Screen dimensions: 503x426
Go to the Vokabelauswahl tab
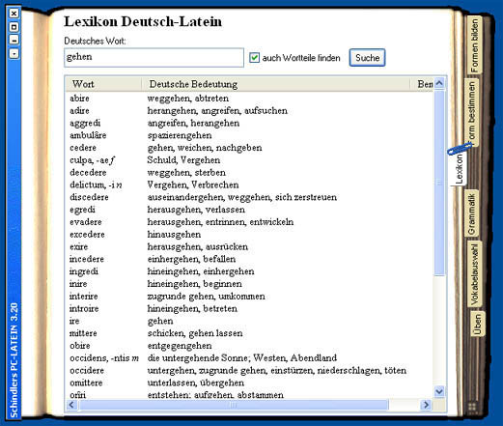[474, 273]
